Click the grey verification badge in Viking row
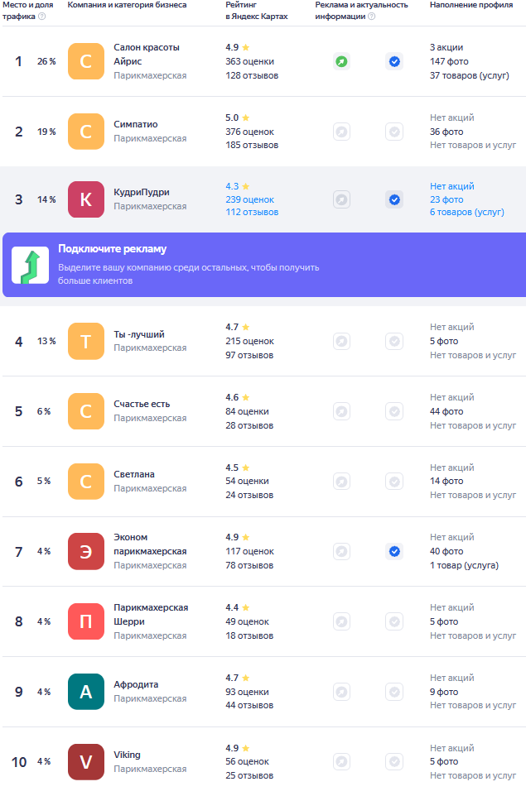Image resolution: width=526 pixels, height=796 pixels. click(394, 761)
